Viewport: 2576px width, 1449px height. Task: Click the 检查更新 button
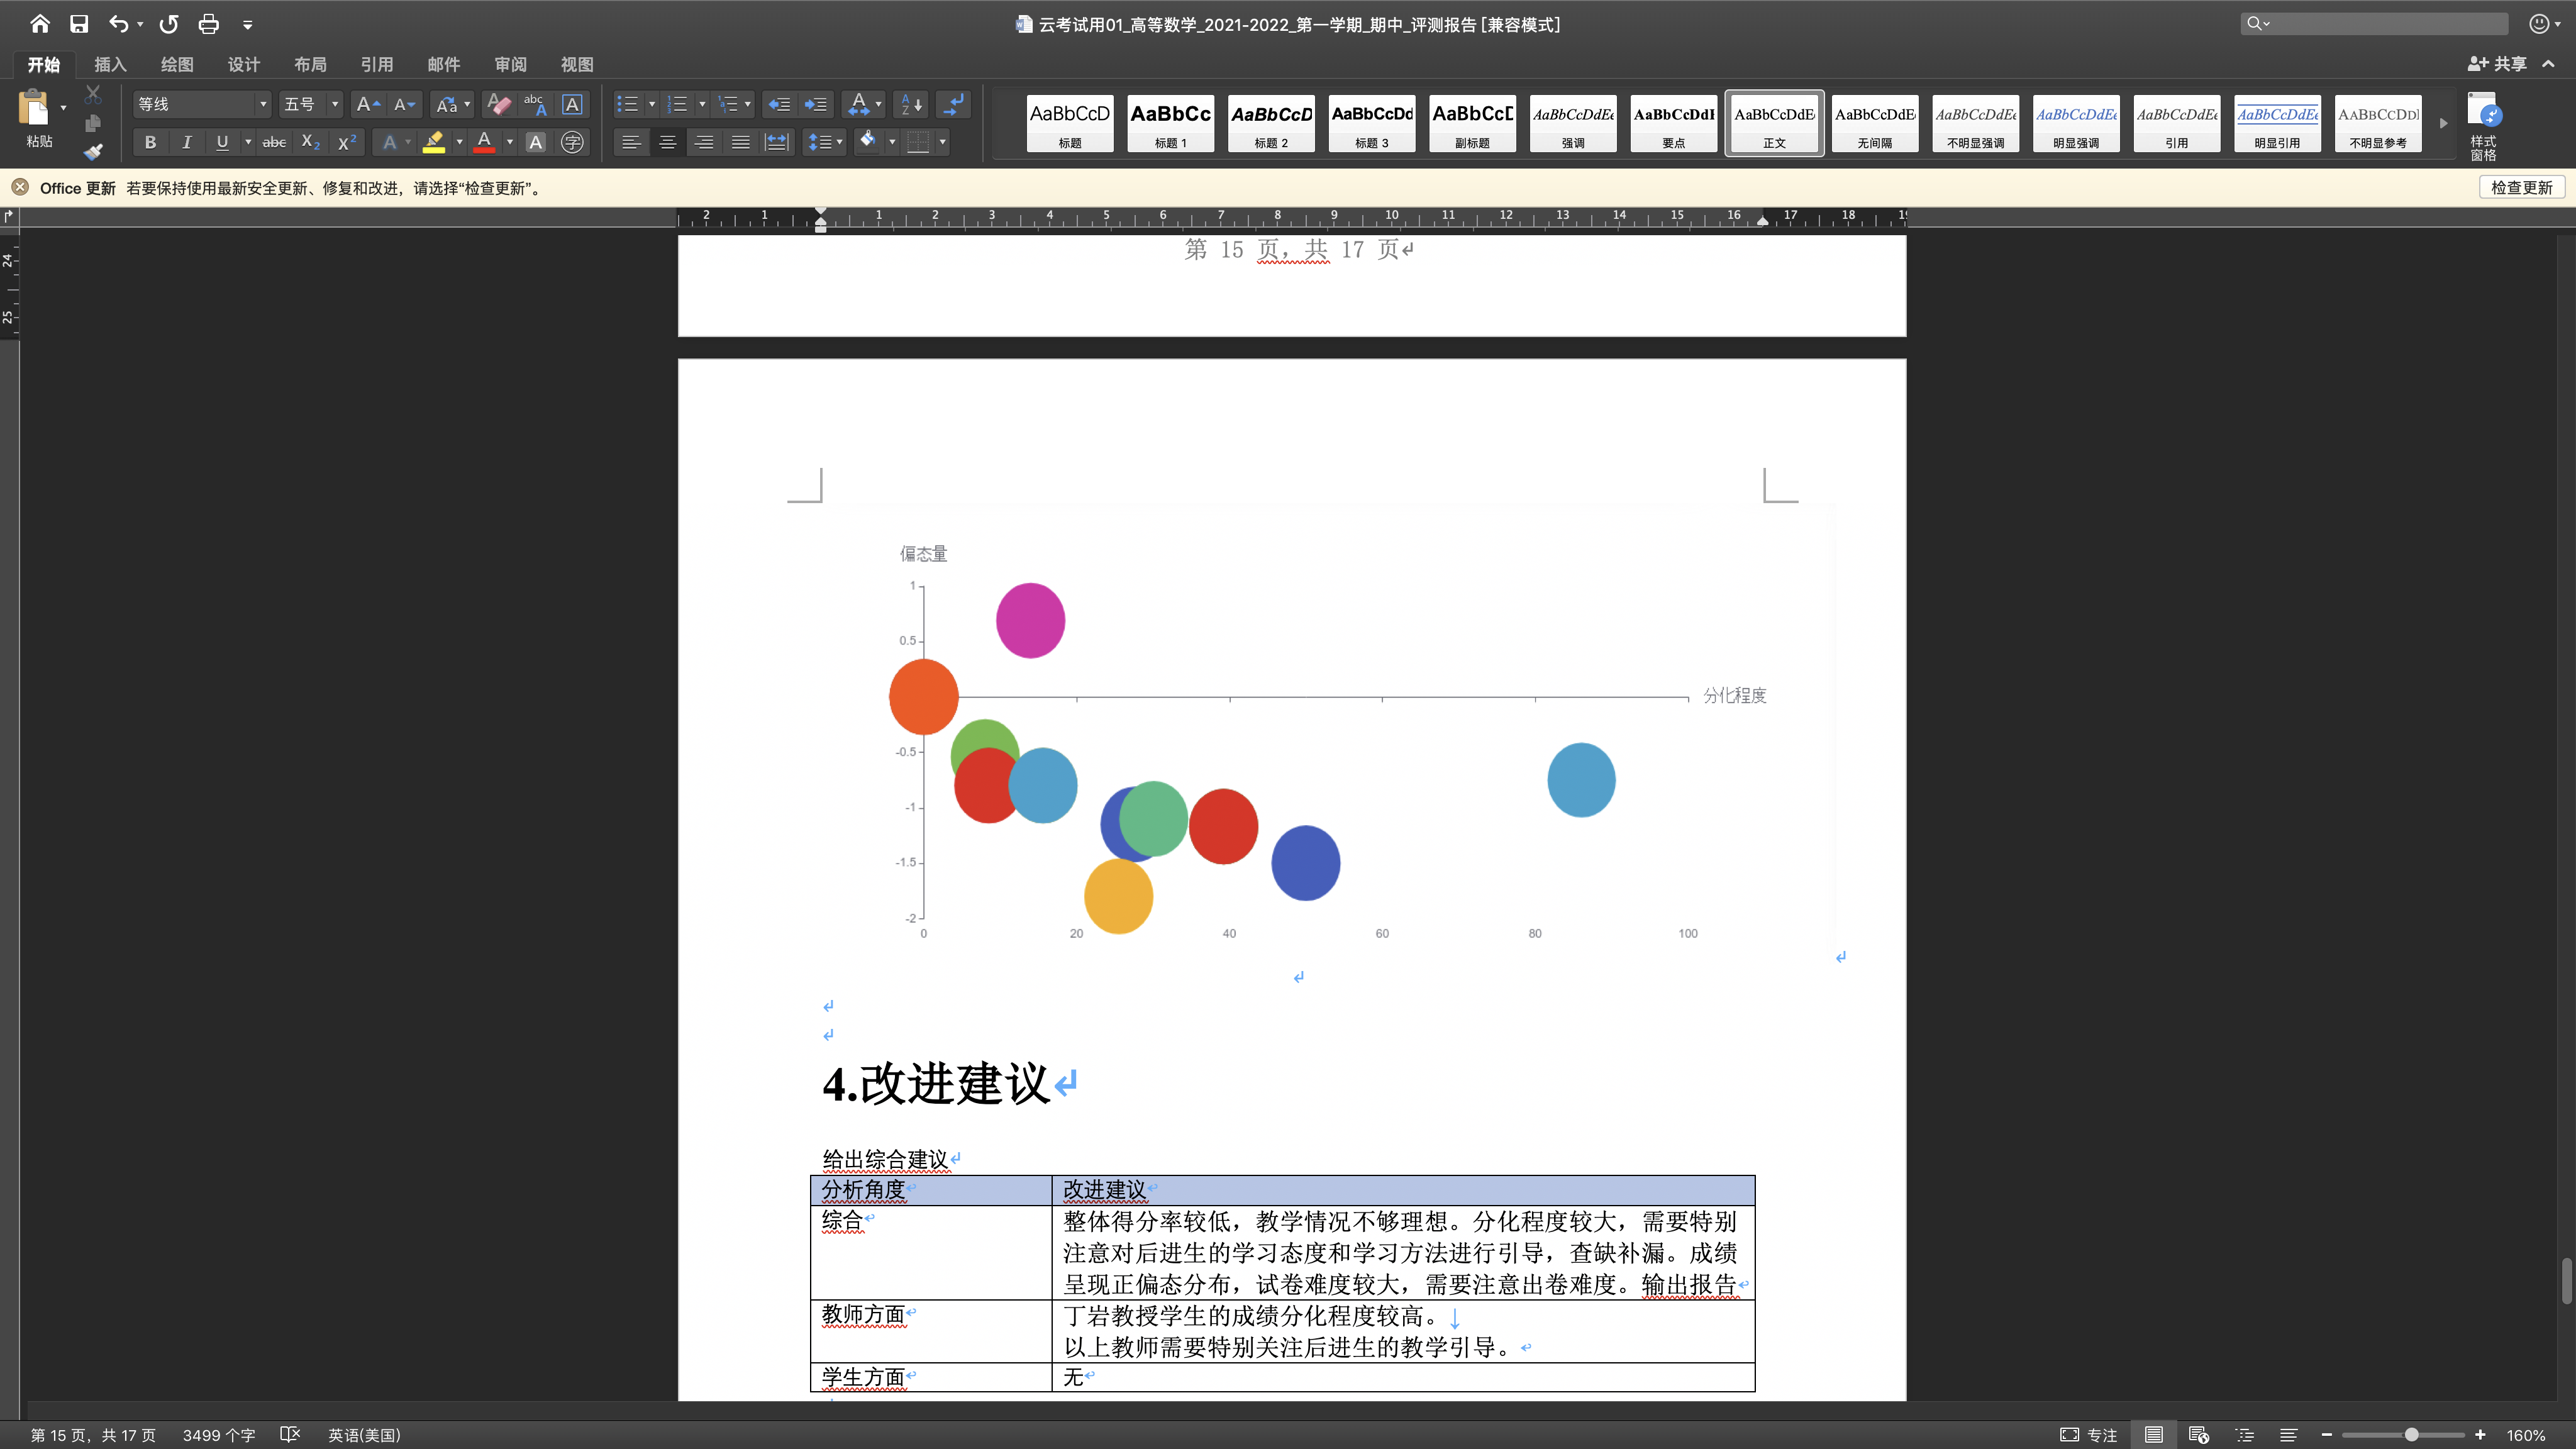2521,188
